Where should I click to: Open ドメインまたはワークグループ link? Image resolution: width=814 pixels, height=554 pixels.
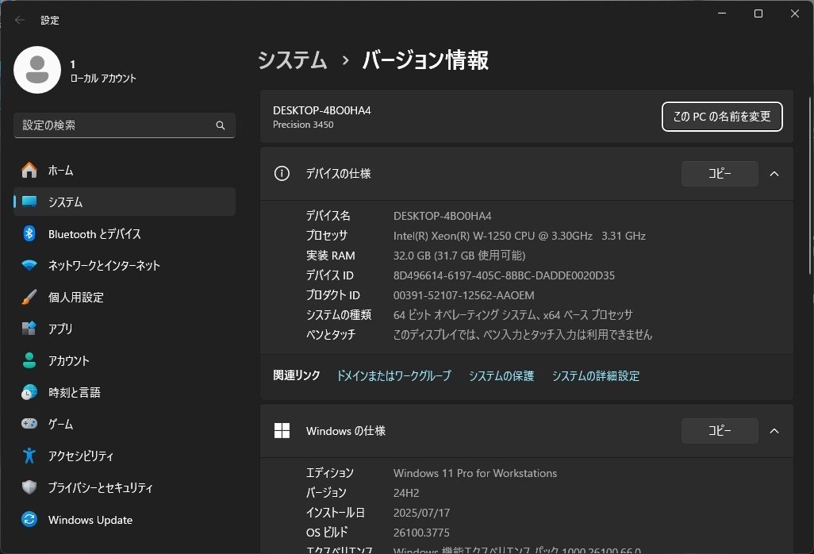click(394, 375)
